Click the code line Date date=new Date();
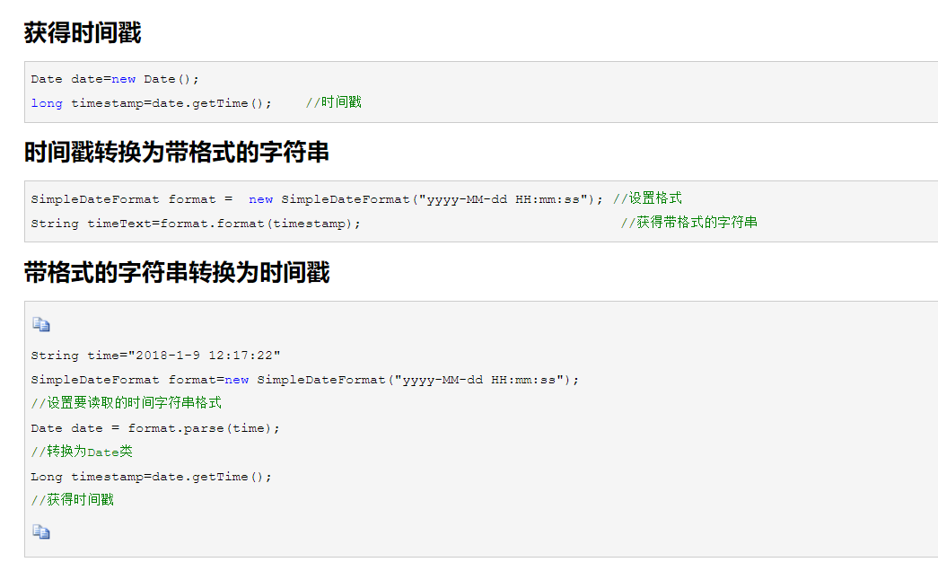The width and height of the screenshot is (938, 571). click(x=115, y=79)
